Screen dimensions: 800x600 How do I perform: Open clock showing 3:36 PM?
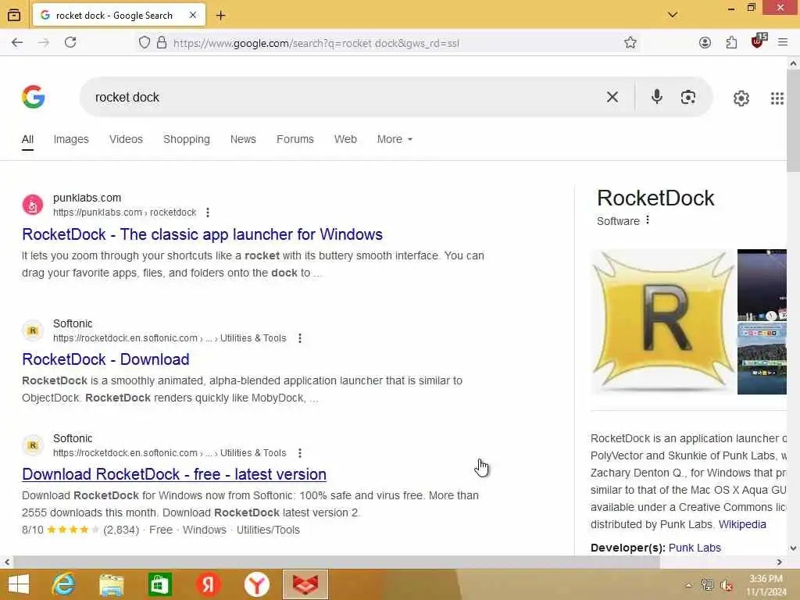(x=766, y=585)
